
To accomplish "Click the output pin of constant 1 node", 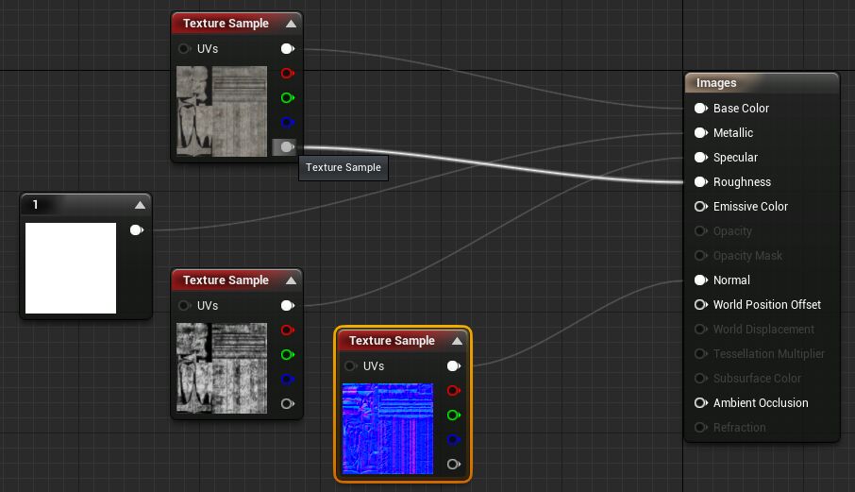I will click(136, 229).
